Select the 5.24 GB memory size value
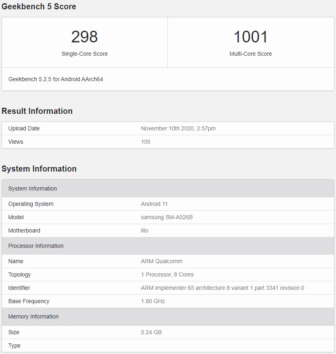336x354 pixels. pos(151,332)
